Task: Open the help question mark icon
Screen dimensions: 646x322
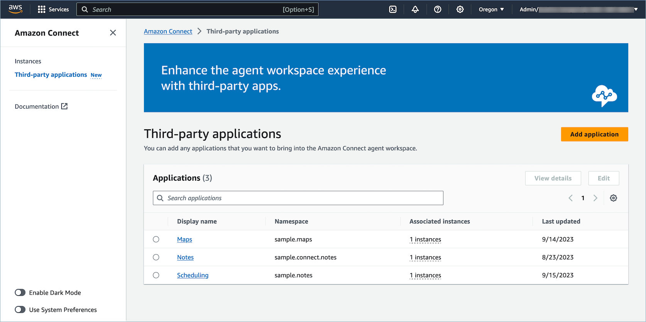Action: point(438,9)
